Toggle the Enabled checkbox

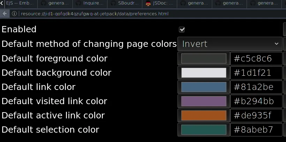[182, 30]
